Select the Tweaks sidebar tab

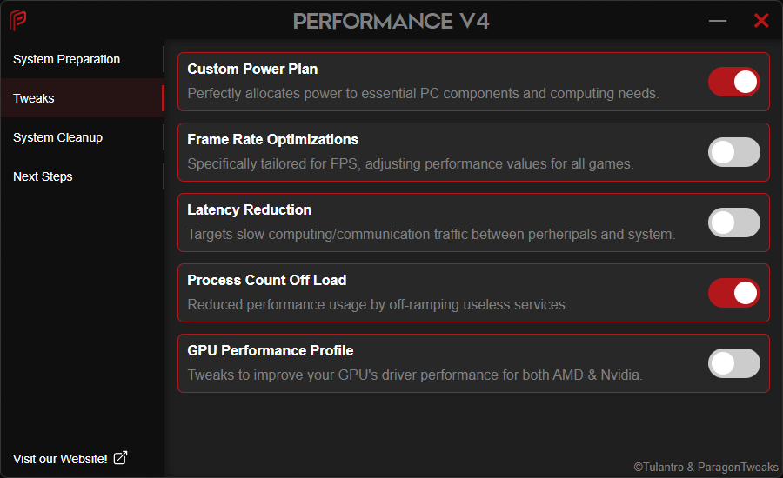34,98
